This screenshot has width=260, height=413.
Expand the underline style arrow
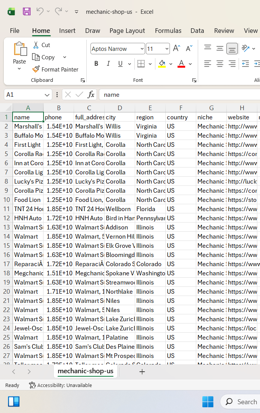pos(129,64)
